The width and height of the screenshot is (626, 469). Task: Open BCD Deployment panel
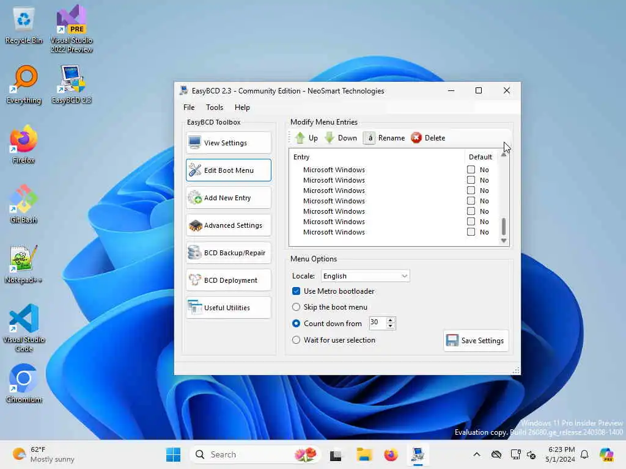[x=229, y=280]
